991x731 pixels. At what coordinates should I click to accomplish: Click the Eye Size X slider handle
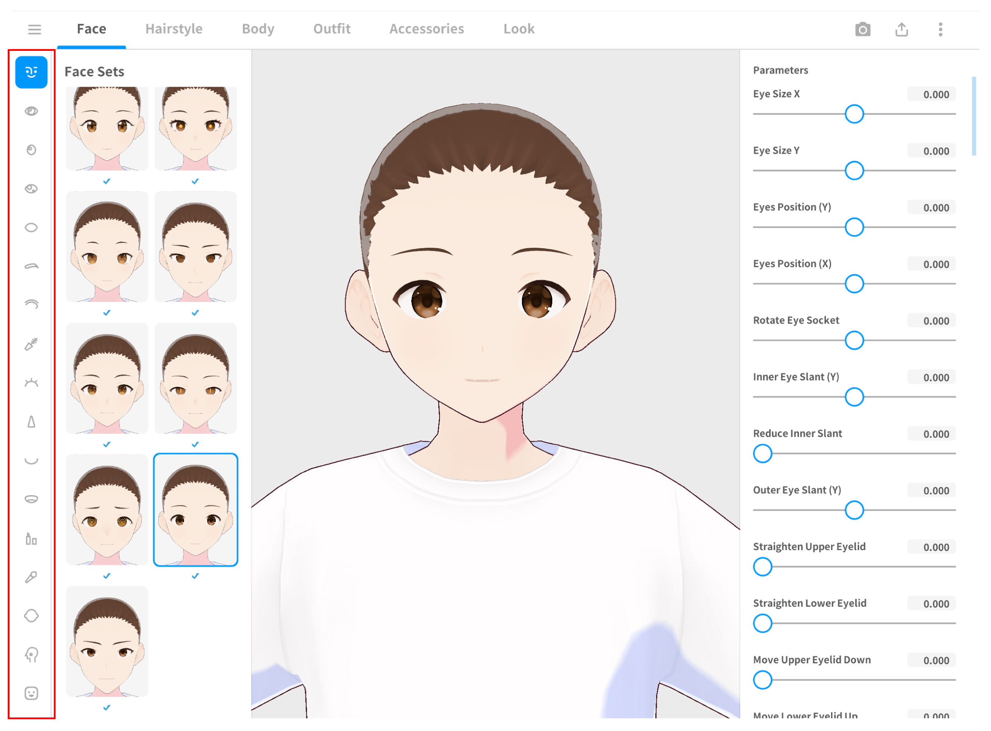(854, 114)
